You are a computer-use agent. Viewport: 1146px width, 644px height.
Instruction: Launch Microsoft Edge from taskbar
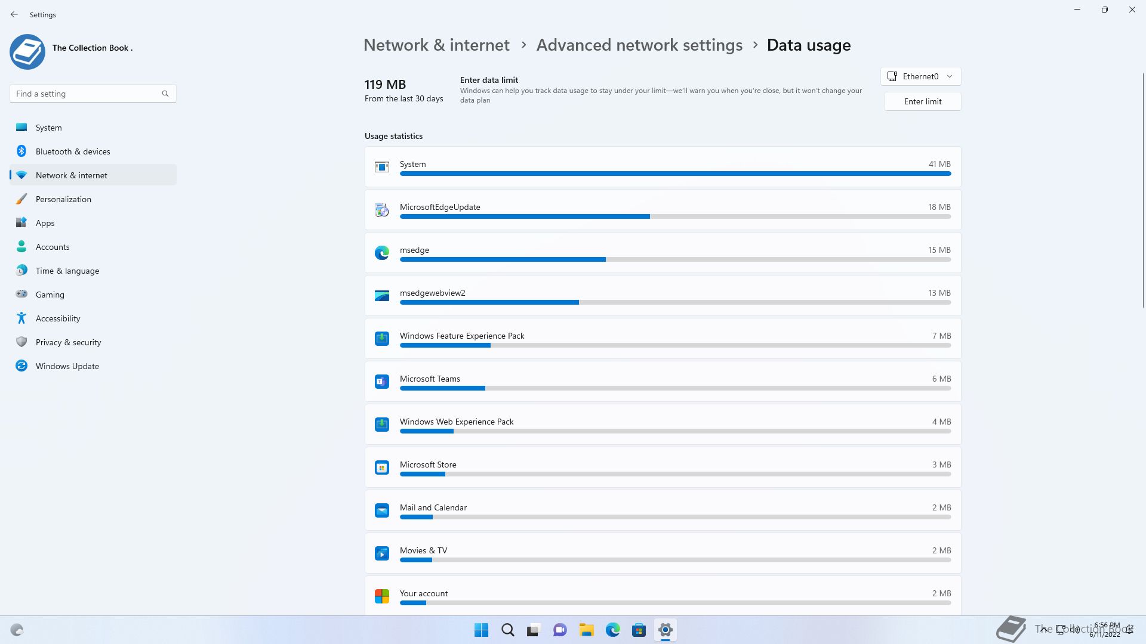612,630
